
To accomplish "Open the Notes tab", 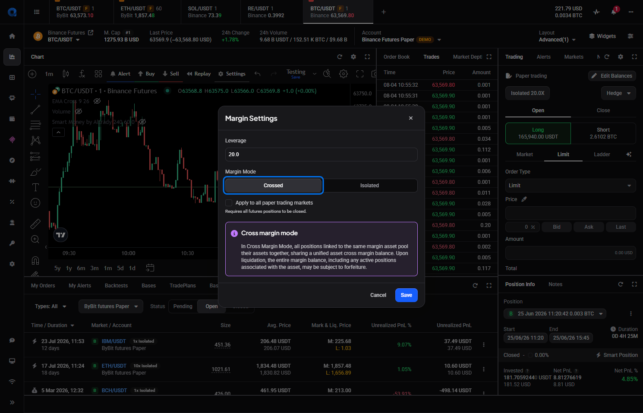I will (555, 284).
